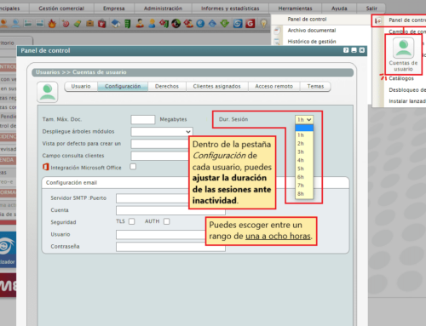This screenshot has height=326, width=426.
Task: Open the Ayuda menu
Action: [x=339, y=9]
